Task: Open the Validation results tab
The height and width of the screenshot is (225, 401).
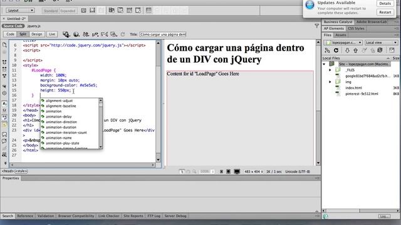Action: click(x=46, y=216)
